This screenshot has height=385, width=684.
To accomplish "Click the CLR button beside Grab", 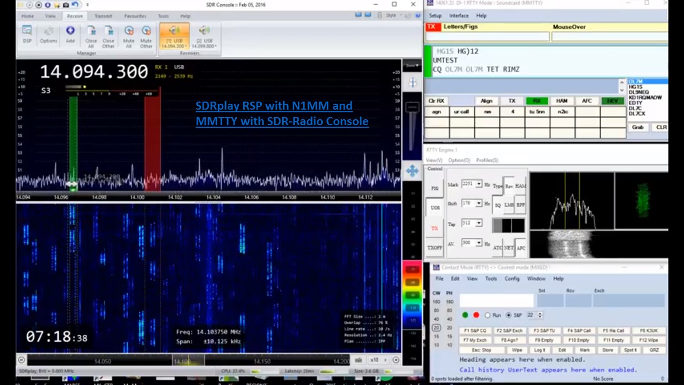I will (661, 127).
